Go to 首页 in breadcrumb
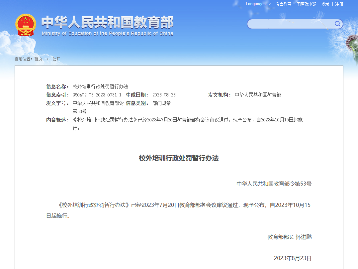The image size is (358, 269). 39,59
